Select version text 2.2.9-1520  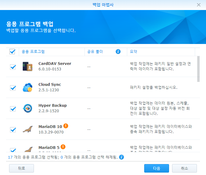49,111
